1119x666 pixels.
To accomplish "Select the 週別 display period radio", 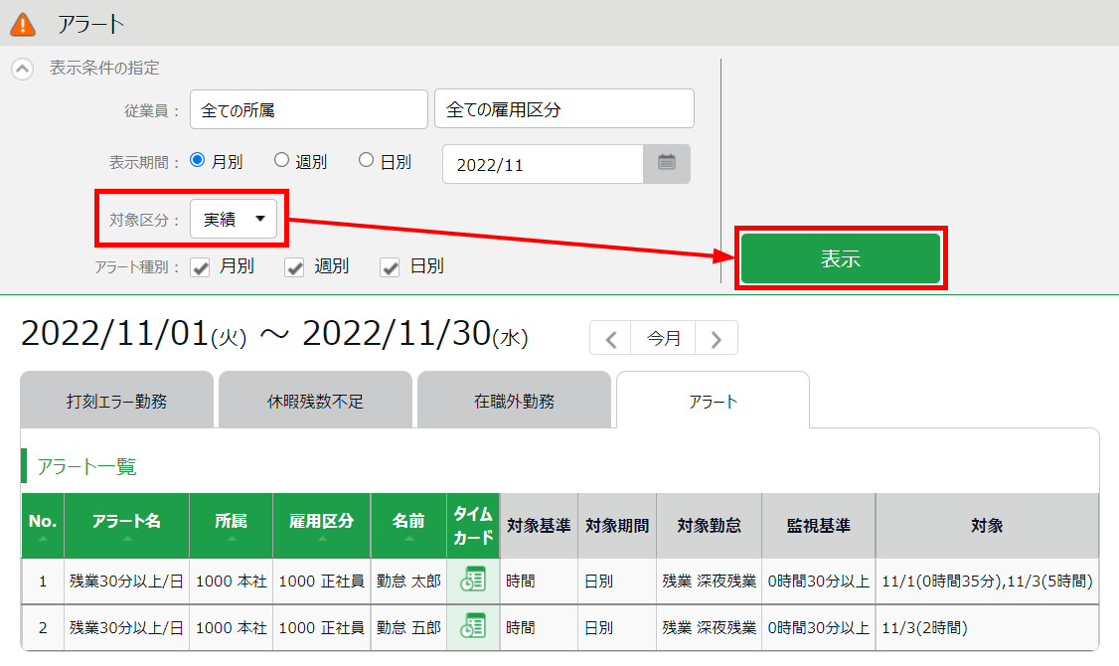I will (281, 160).
